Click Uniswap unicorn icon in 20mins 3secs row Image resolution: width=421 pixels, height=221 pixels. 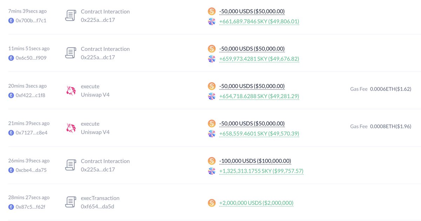tap(71, 91)
